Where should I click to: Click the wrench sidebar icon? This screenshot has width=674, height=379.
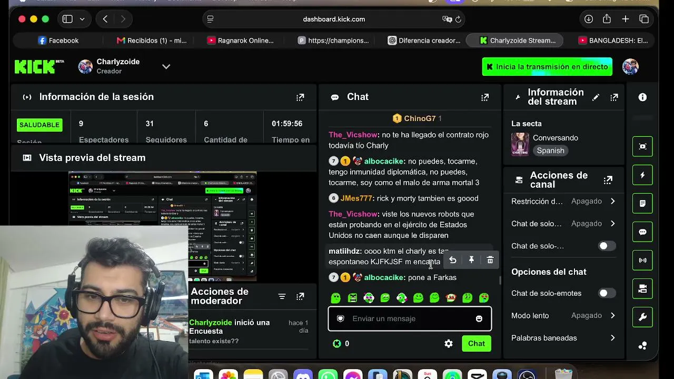(642, 317)
